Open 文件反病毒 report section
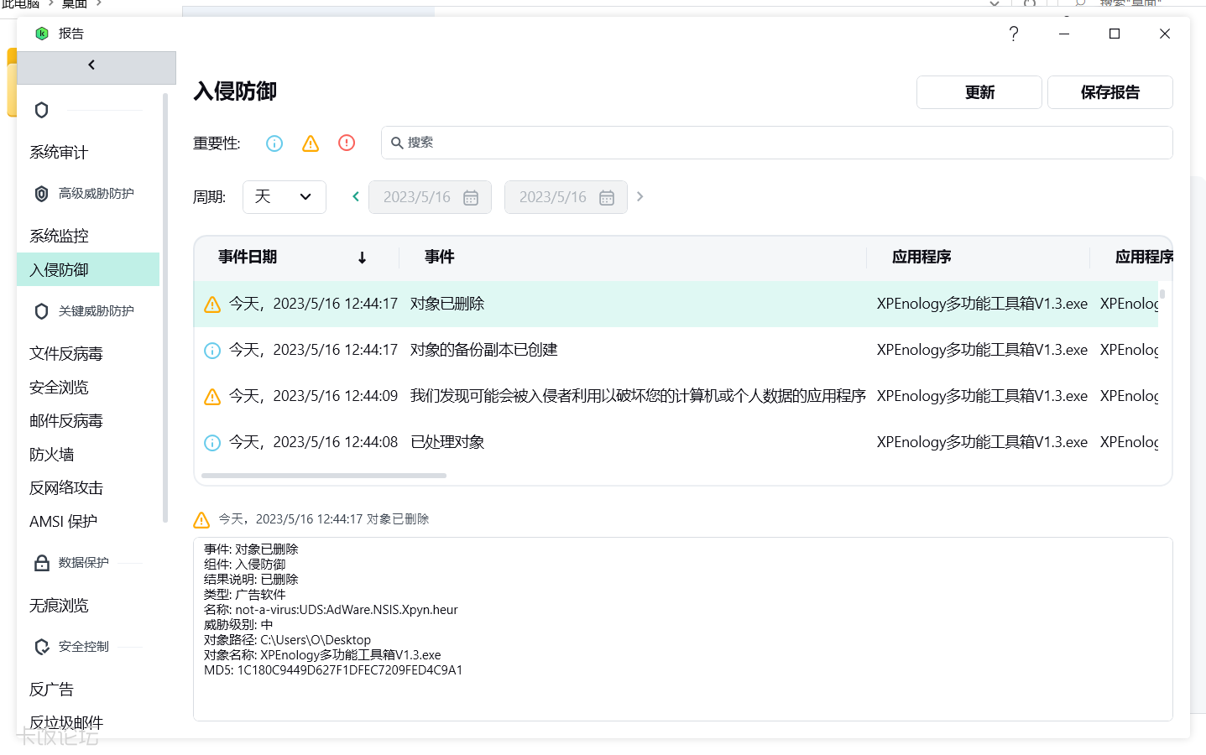The image size is (1206, 755). click(66, 354)
